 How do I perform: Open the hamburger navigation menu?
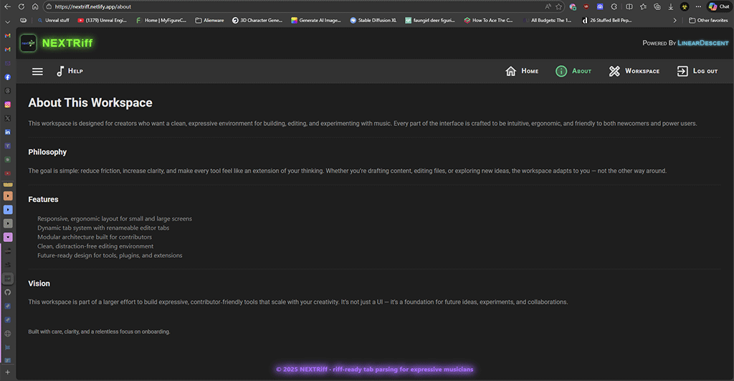pos(37,72)
